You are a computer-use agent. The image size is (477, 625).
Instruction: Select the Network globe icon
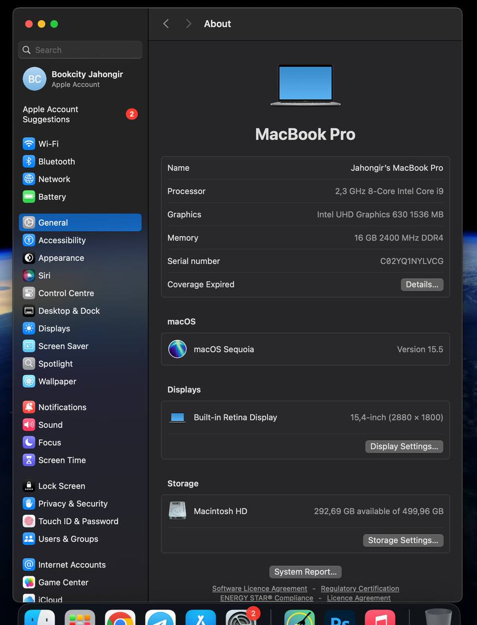coord(29,179)
